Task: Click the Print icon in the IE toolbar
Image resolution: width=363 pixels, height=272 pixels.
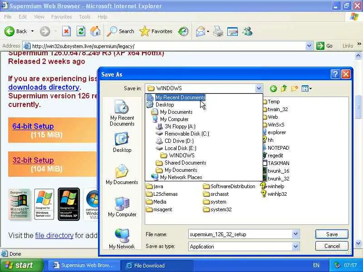Action: pos(218,31)
